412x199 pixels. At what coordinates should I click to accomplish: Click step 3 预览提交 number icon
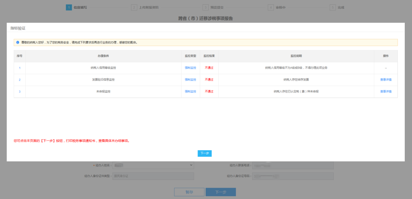coord(206,7)
